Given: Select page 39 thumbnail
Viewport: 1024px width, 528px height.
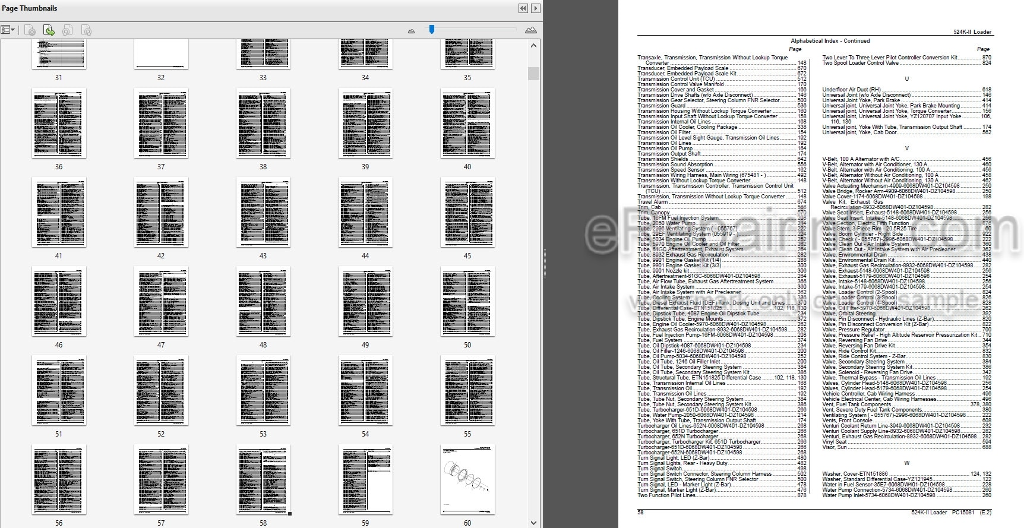Looking at the screenshot, I should tap(365, 124).
